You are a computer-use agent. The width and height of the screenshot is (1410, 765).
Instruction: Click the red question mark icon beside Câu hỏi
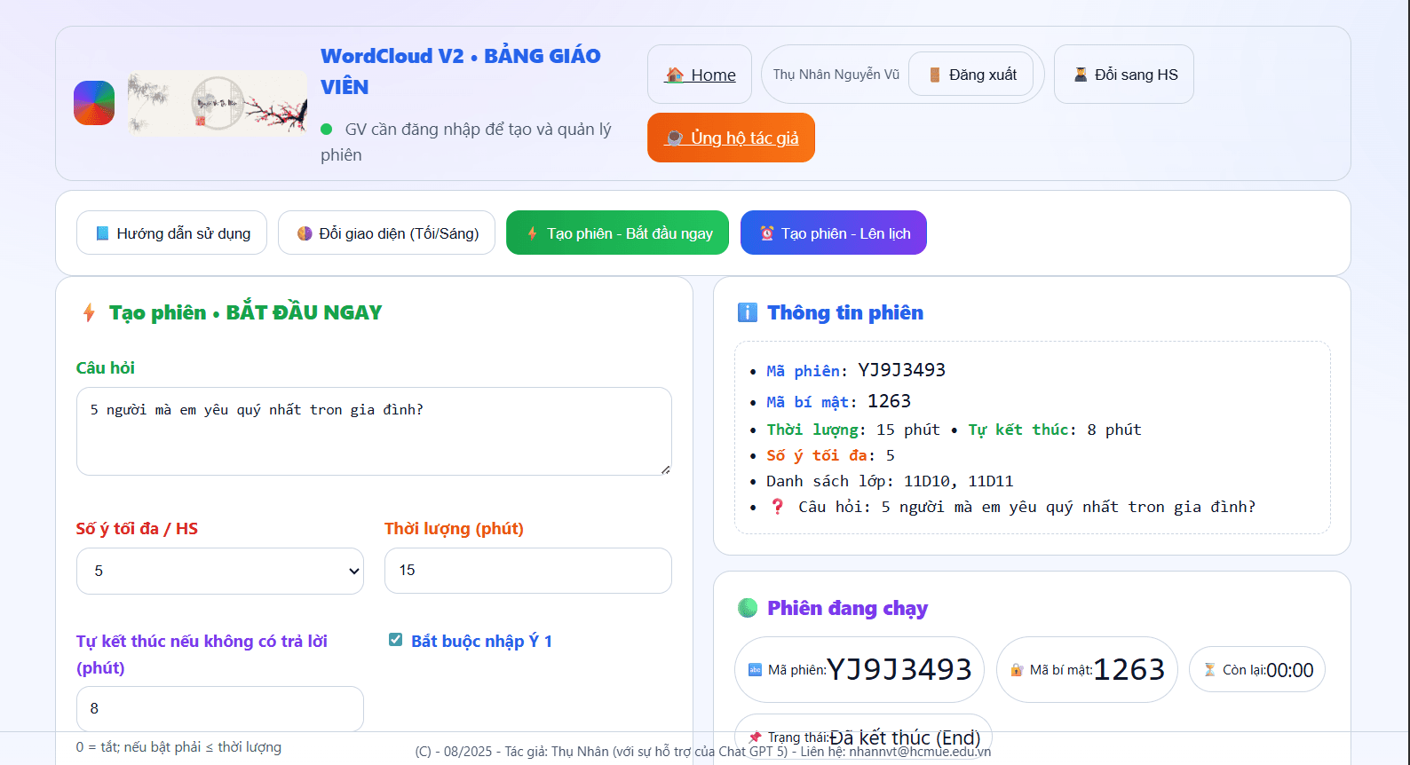777,506
